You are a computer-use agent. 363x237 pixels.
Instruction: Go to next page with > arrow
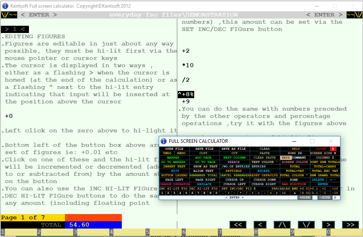328,225
